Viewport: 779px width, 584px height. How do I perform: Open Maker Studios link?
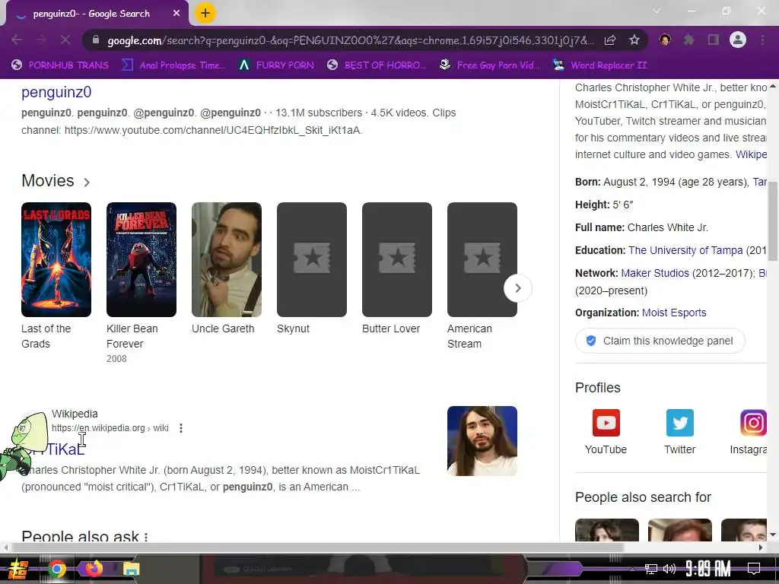(x=655, y=273)
